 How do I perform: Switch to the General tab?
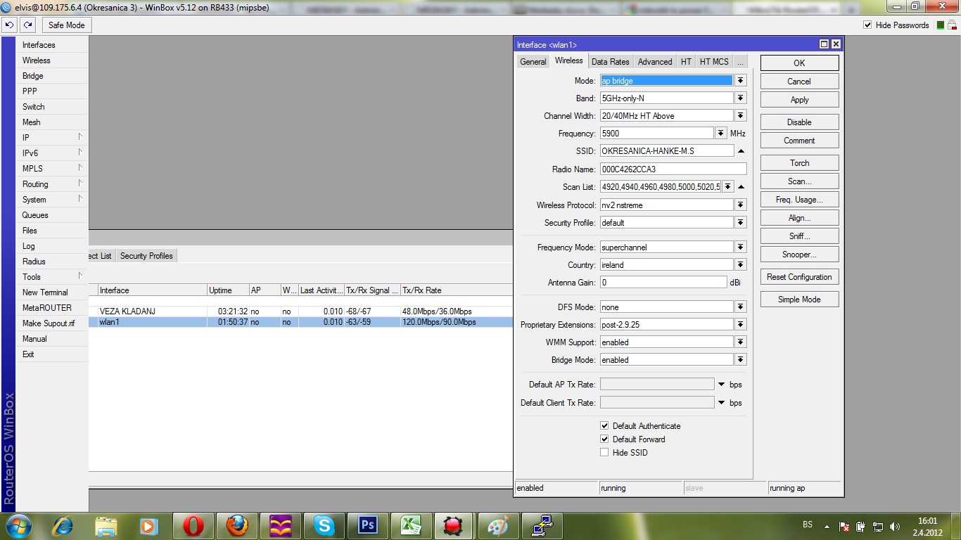click(533, 62)
